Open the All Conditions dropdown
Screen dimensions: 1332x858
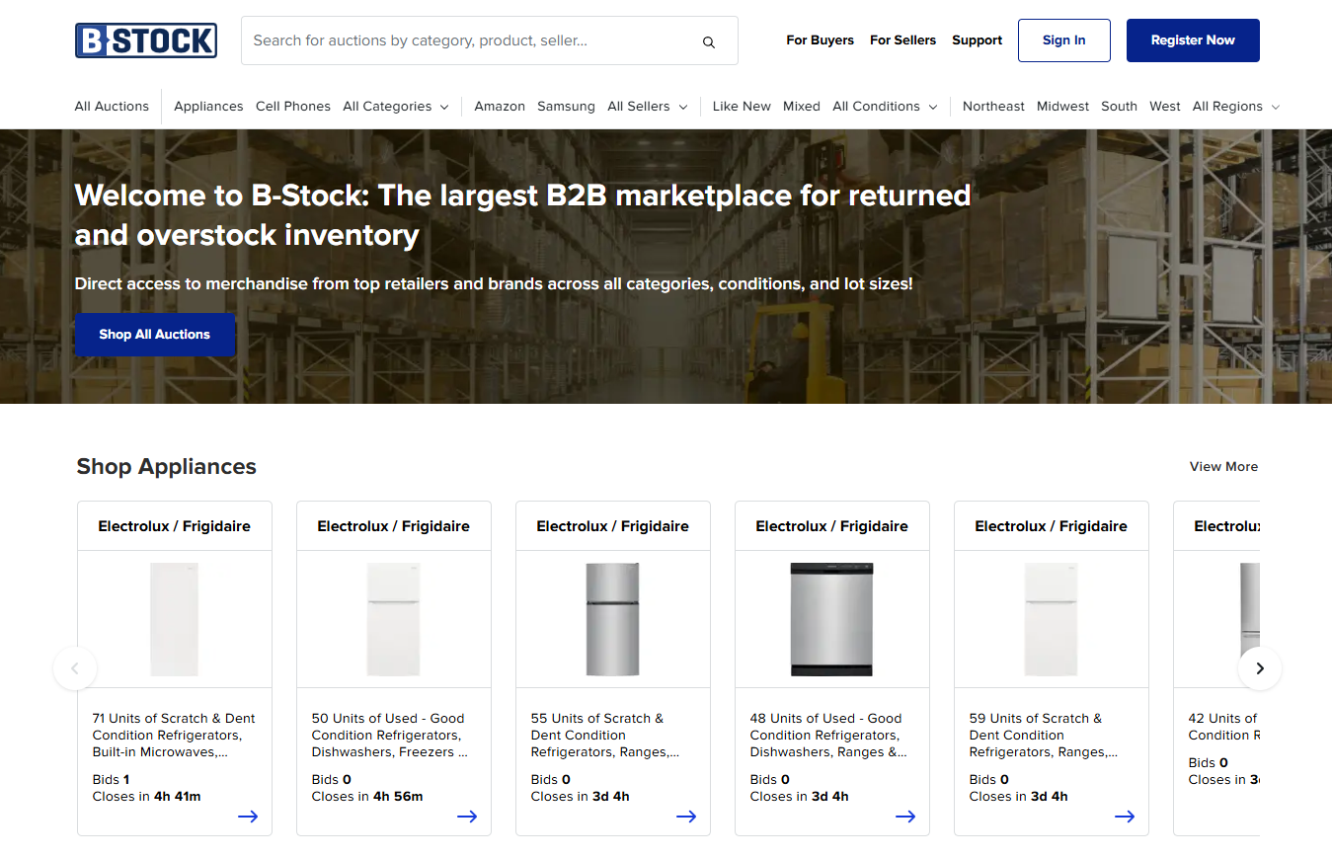(x=885, y=107)
